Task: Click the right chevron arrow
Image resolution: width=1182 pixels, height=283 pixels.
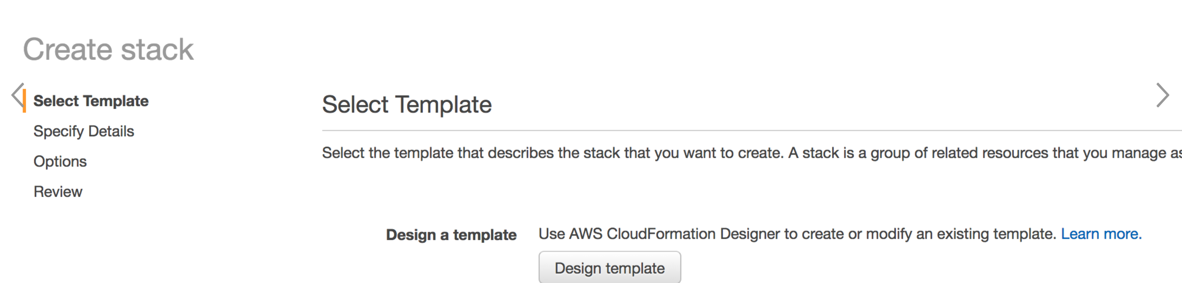Action: tap(1162, 95)
